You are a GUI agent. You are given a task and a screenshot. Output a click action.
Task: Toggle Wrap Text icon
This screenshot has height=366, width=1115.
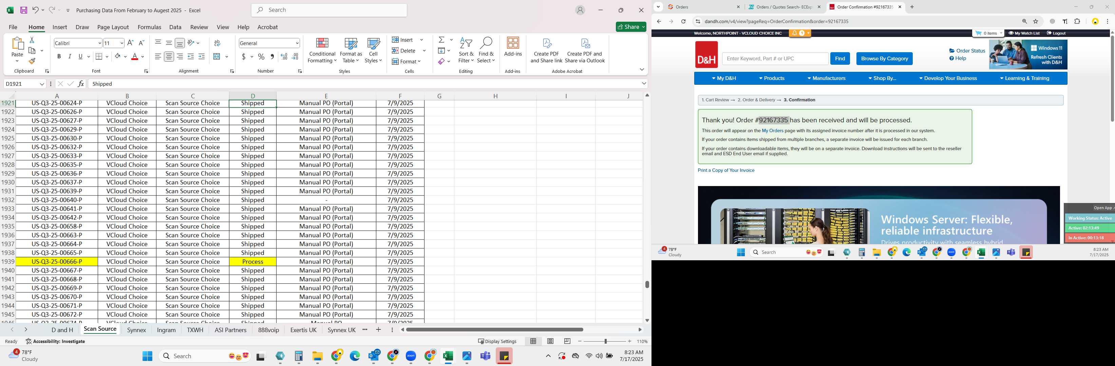point(217,43)
